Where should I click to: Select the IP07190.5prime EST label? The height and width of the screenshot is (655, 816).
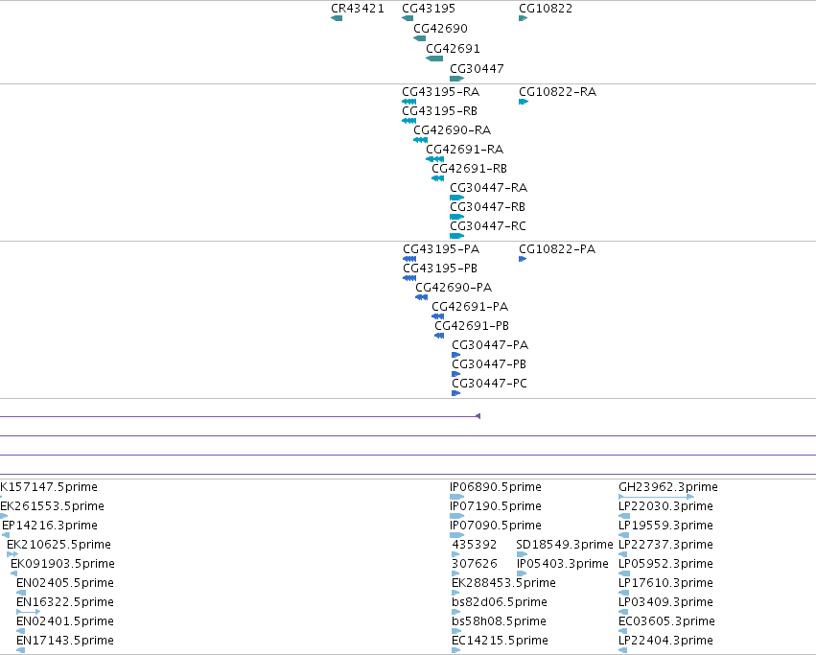(x=496, y=506)
